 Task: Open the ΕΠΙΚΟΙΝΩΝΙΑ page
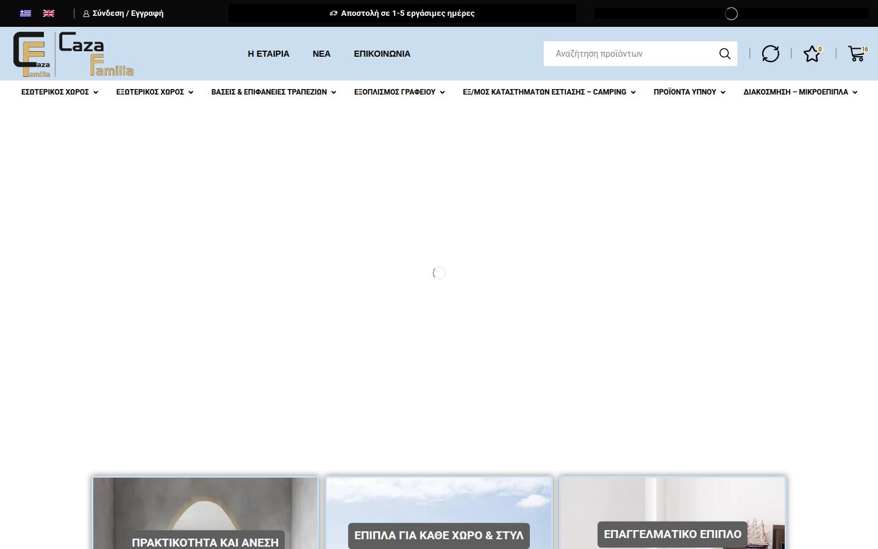382,54
